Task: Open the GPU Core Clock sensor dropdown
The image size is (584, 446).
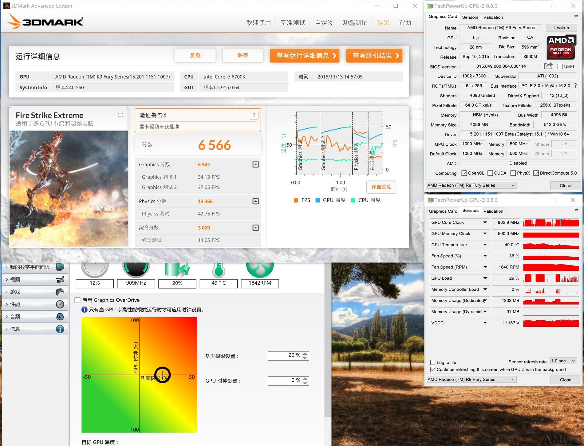Action: click(485, 222)
